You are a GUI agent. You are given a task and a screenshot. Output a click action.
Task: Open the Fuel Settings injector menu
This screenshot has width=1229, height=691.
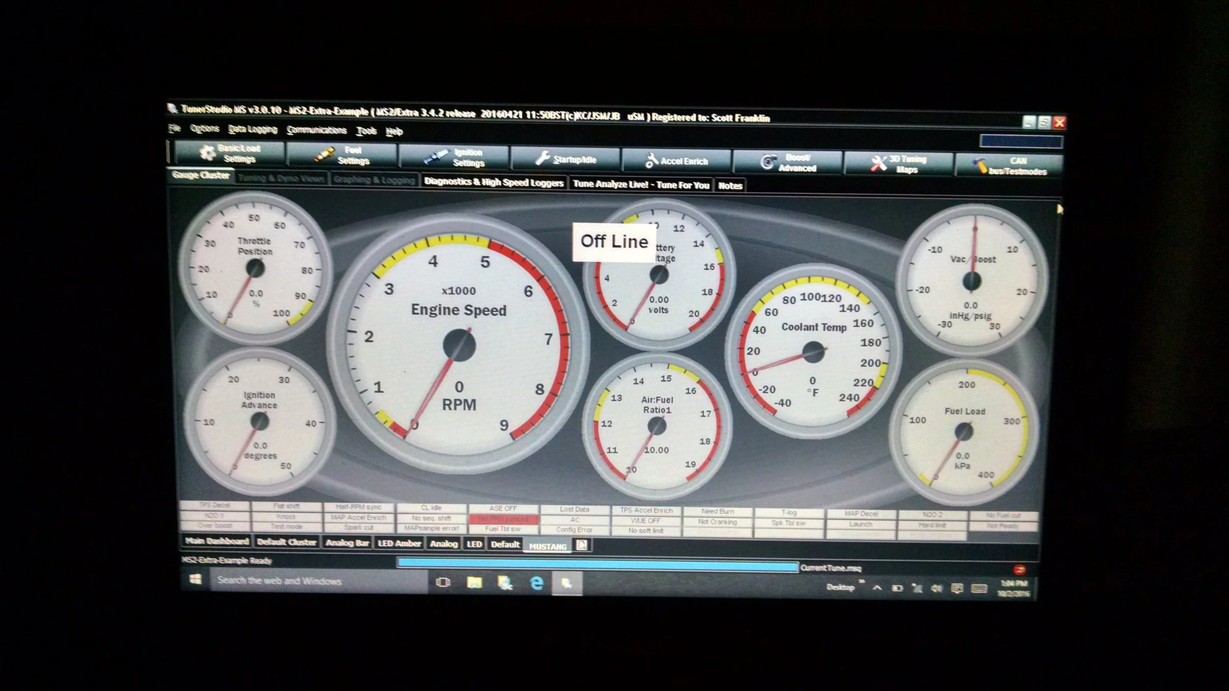coord(342,155)
